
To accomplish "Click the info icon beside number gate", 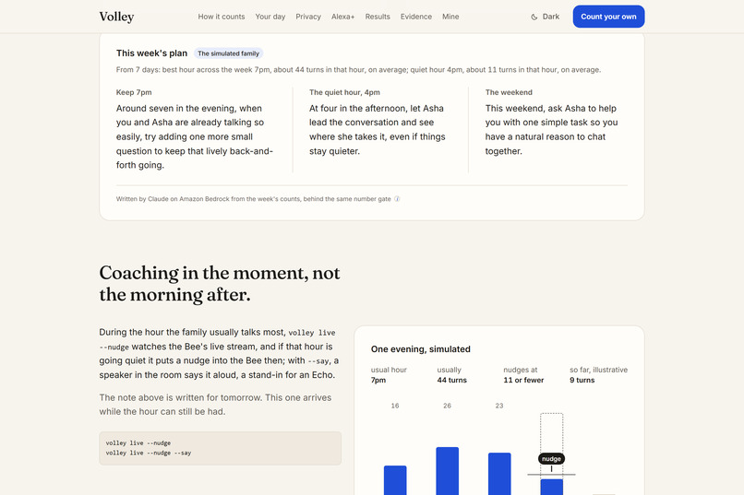I will (x=397, y=199).
